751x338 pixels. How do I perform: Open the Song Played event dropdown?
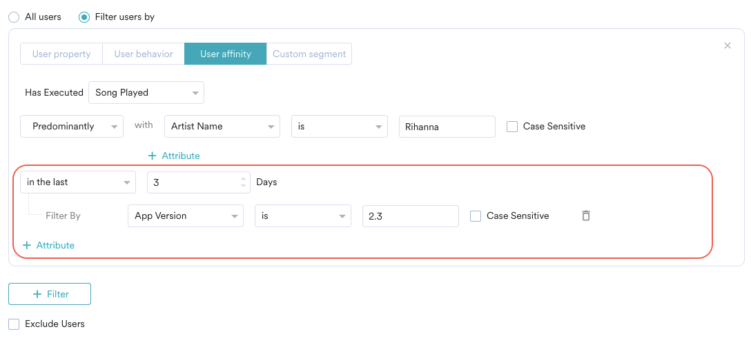click(x=146, y=92)
